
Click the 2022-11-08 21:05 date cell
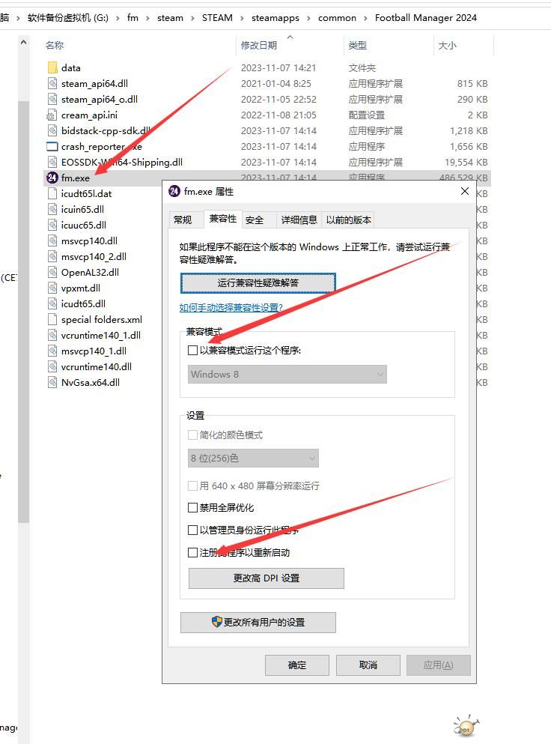[x=278, y=115]
